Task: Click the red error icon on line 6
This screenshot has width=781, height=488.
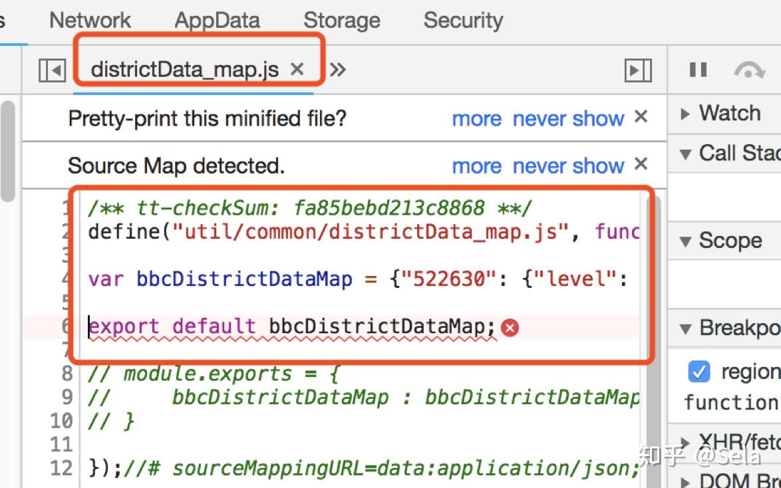Action: [x=510, y=327]
